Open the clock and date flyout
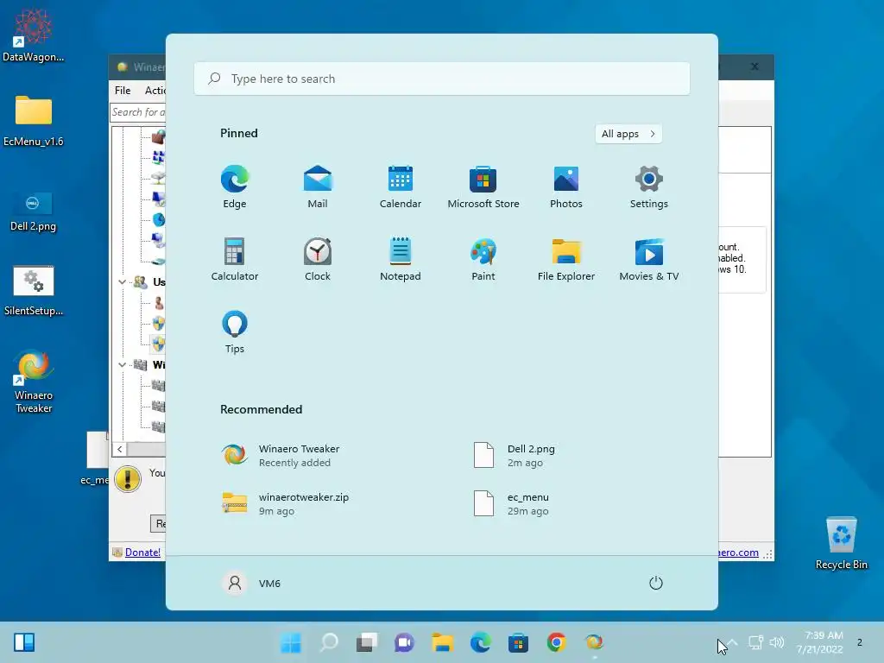The height and width of the screenshot is (663, 884). (820, 642)
